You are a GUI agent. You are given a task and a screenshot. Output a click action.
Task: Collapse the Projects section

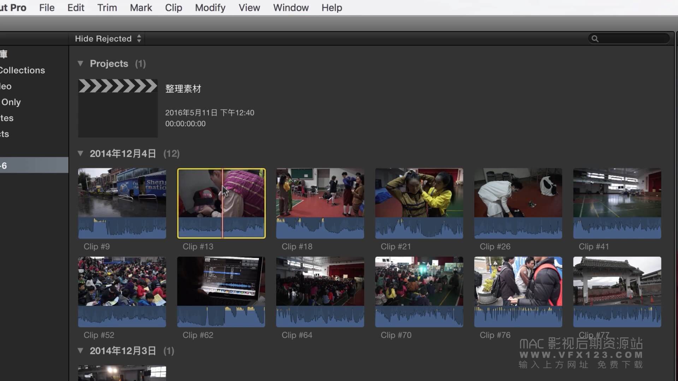pyautogui.click(x=81, y=64)
